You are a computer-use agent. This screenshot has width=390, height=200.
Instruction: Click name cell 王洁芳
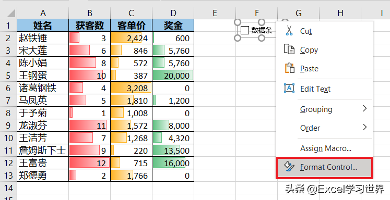tap(43, 138)
